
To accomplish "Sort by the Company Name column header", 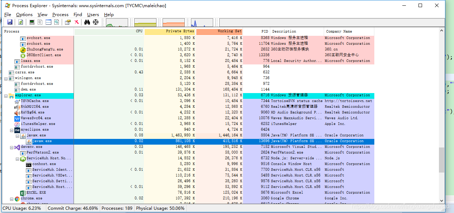I will pyautogui.click(x=349, y=32).
